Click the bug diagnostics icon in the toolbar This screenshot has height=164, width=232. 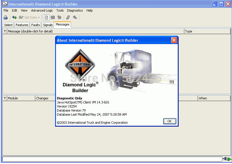point(59,17)
